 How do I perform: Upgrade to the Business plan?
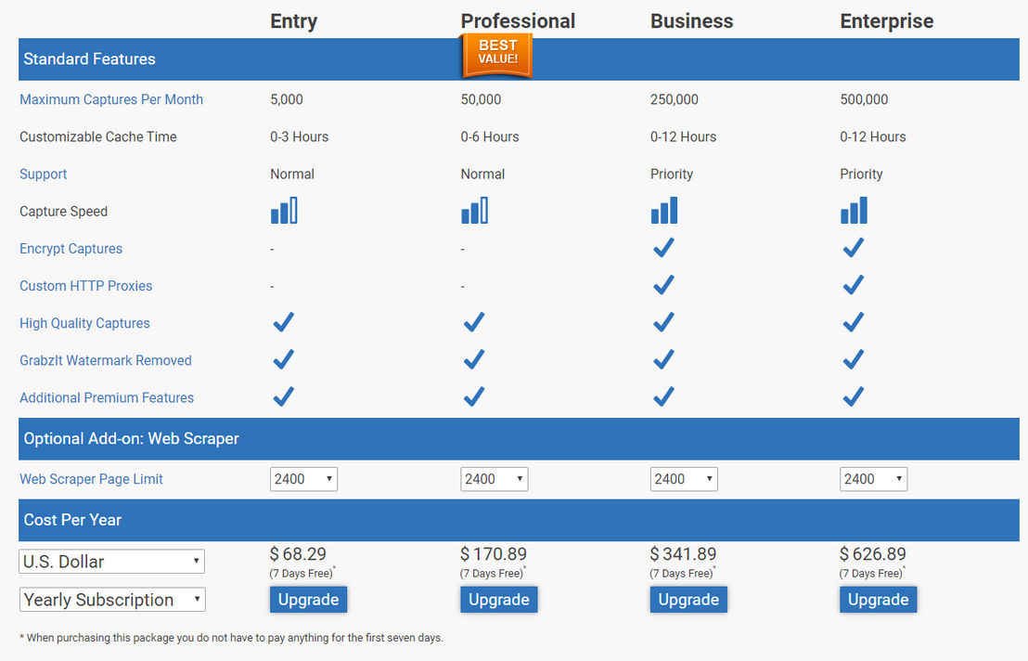(x=688, y=600)
